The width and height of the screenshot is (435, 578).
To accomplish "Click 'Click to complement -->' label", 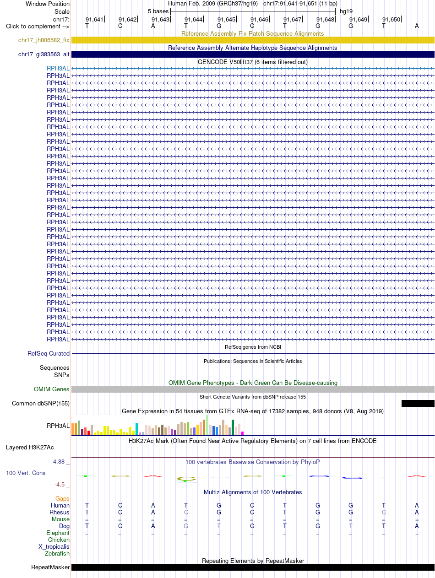I will 38,26.
